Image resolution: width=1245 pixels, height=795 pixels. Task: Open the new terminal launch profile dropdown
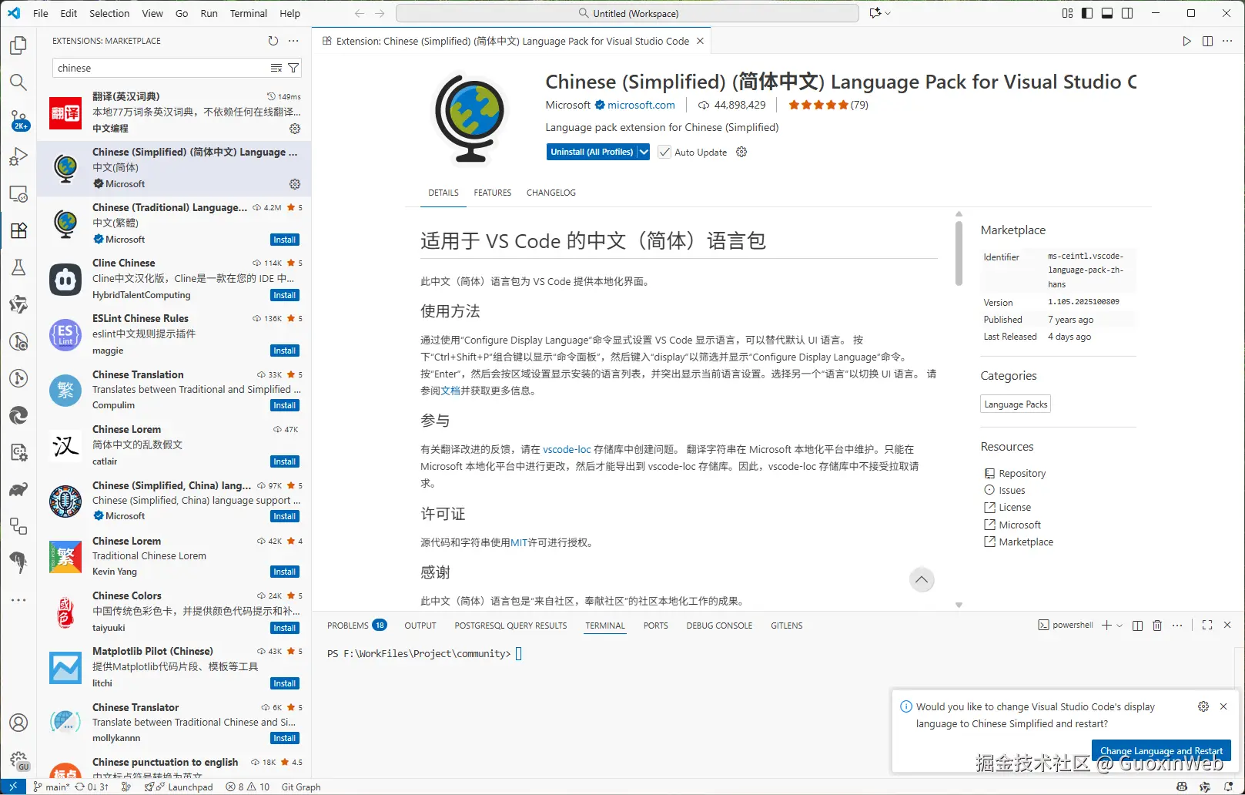(x=1119, y=626)
